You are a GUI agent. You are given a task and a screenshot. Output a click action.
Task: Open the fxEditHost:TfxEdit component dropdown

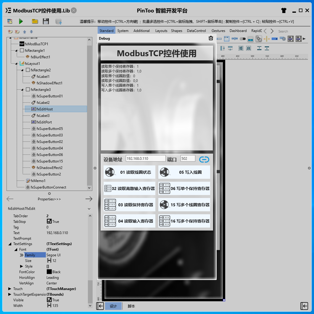click(89, 209)
